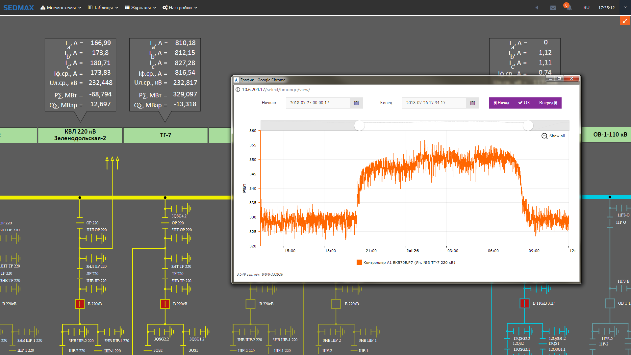The image size is (631, 355).
Task: Expand the Настройки dropdown menu
Action: click(x=180, y=8)
